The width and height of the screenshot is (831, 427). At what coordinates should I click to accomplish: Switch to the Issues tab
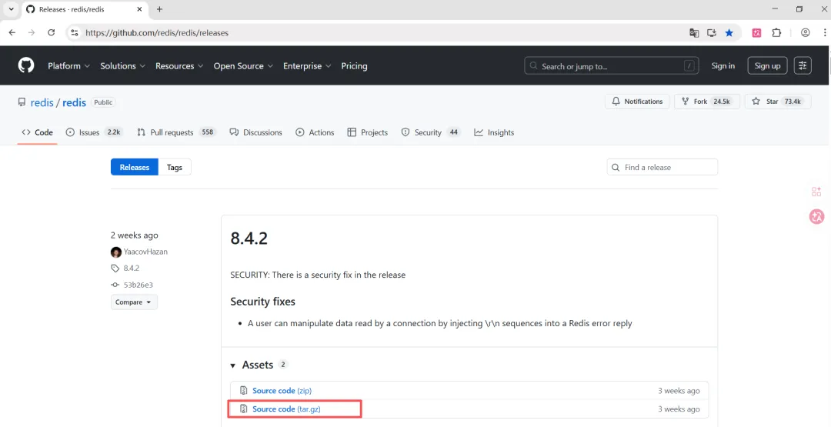[94, 132]
